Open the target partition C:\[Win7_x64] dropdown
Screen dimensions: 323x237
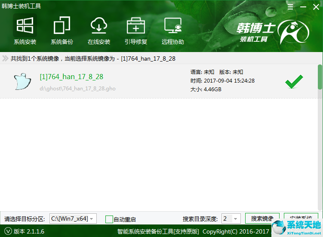tap(73, 219)
